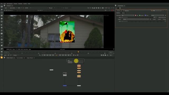Open the Channel nodes toolbar icon
This screenshot has width=169, height=95.
pos(2,16)
